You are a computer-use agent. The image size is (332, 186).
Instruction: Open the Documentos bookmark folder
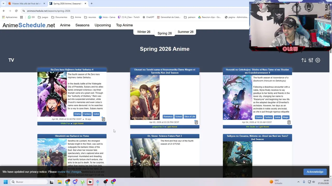pos(59,17)
